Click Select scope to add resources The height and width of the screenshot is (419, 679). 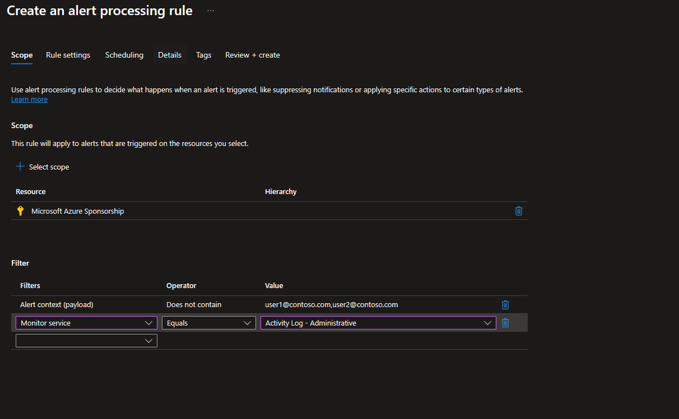tap(49, 166)
